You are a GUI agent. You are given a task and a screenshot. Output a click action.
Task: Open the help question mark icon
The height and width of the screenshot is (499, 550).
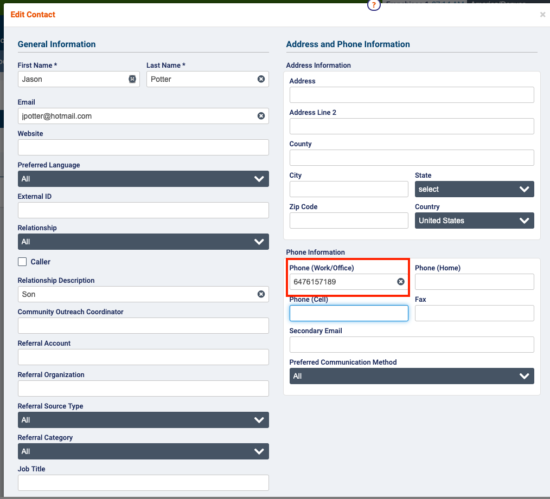374,5
